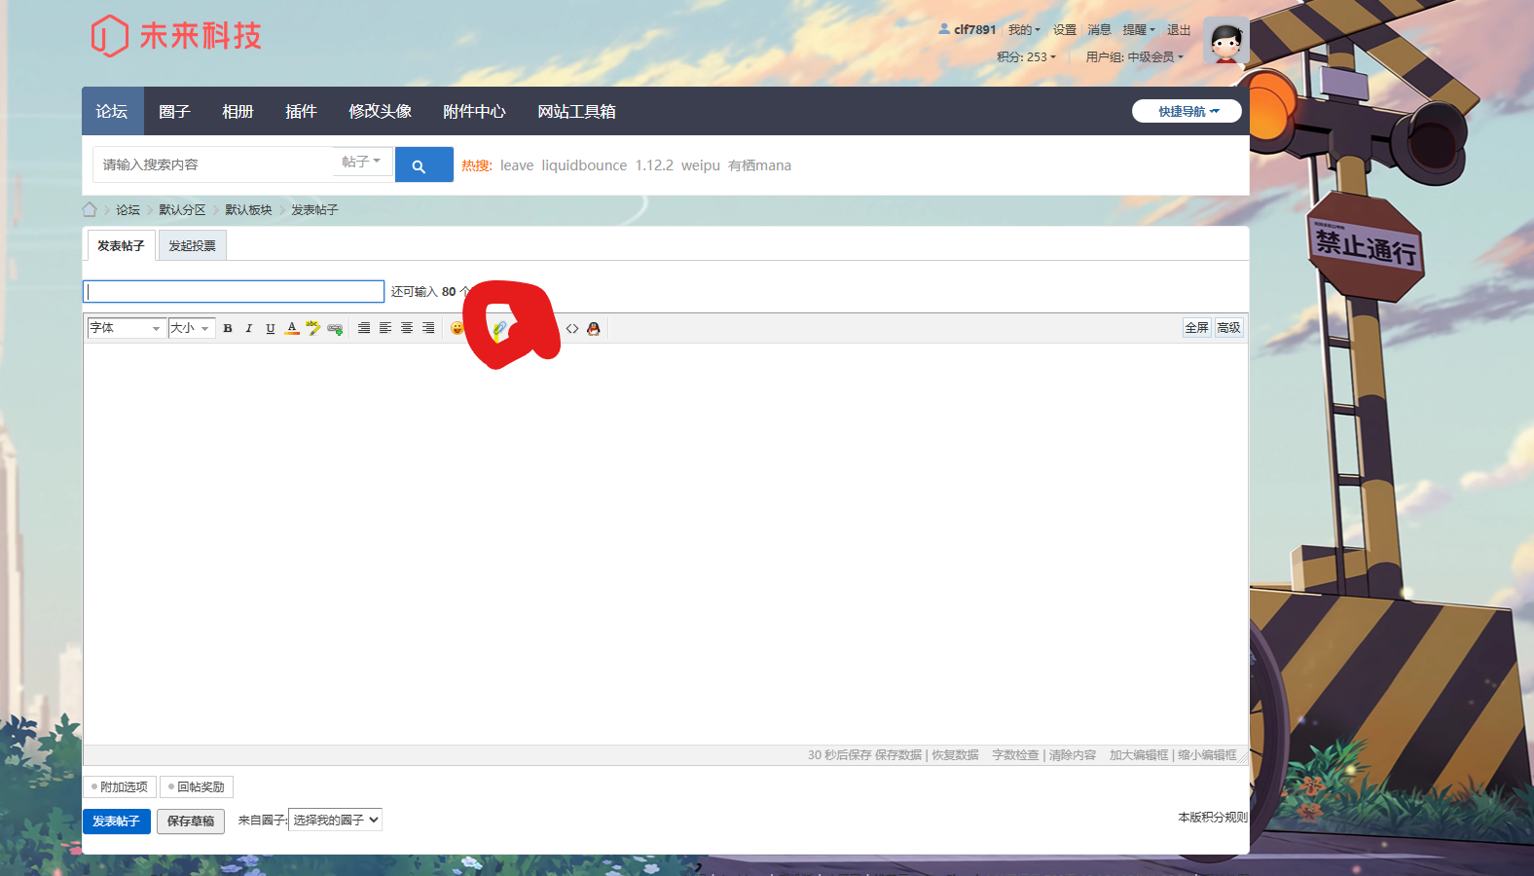Viewport: 1534px width, 876px height.
Task: Click the blue 发表帖子 submit button
Action: click(x=117, y=821)
